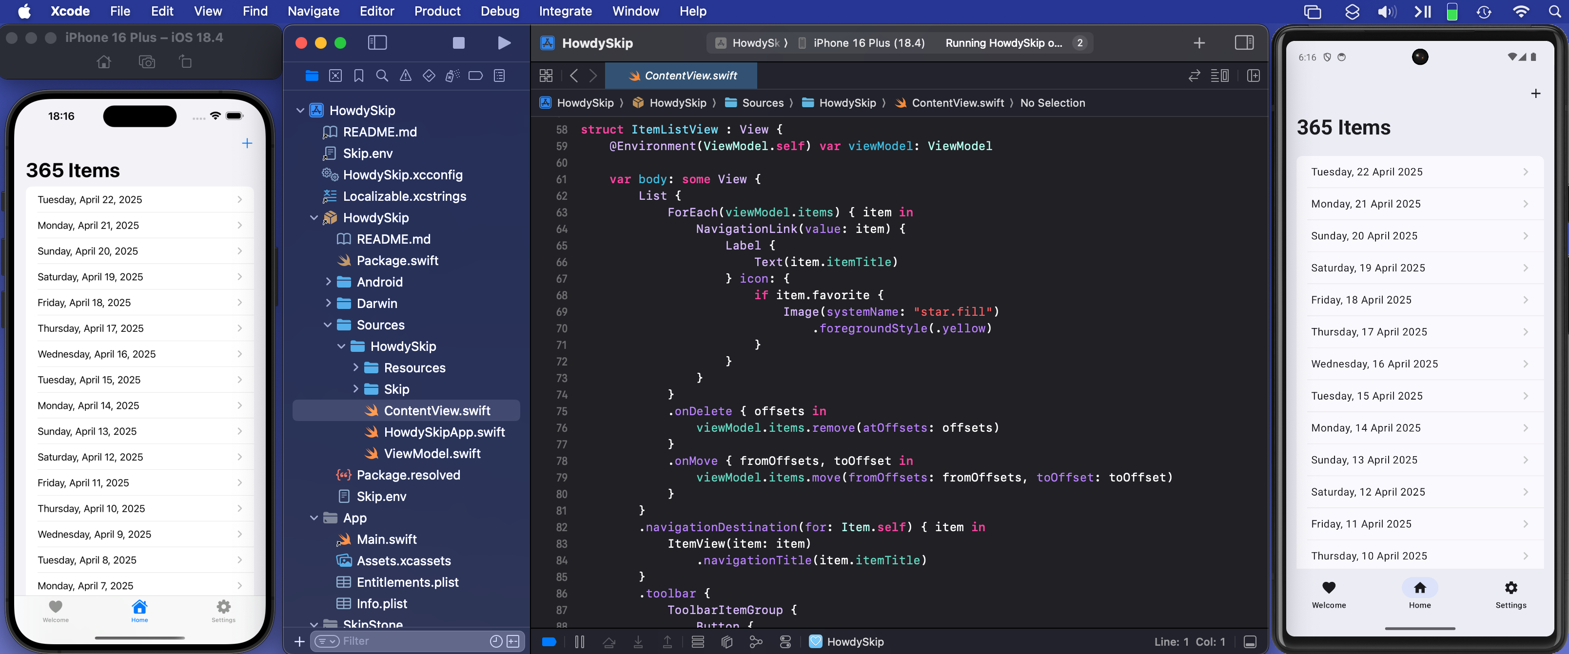Show the Breakpoint navigator

tap(476, 76)
